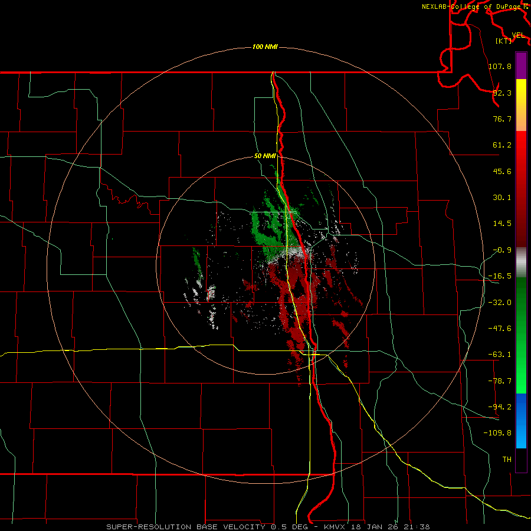The width and height of the screenshot is (531, 531).
Task: Click the 50 NMI range ring label
Action: click(x=265, y=156)
